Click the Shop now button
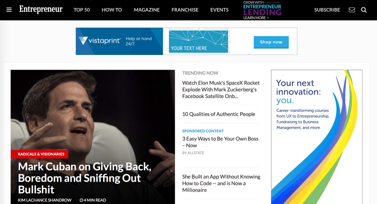Image resolution: width=377 pixels, height=204 pixels. pyautogui.click(x=271, y=42)
